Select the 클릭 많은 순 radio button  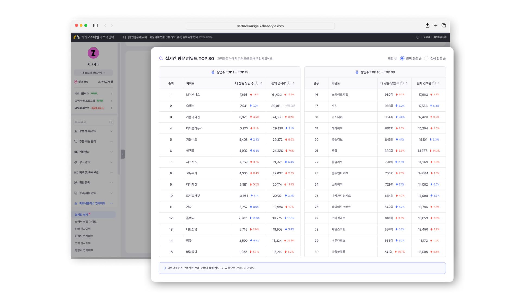[x=402, y=59]
